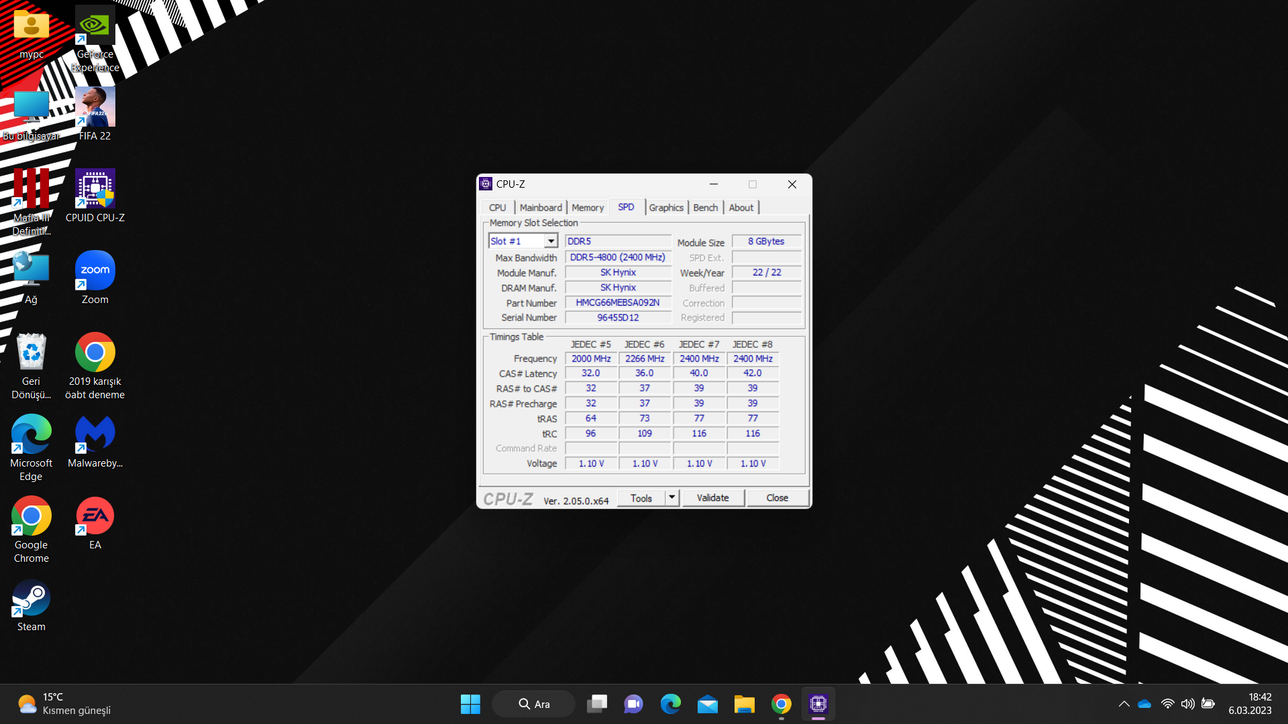Open the EA app desktop icon
The image size is (1288, 724).
pos(95,516)
